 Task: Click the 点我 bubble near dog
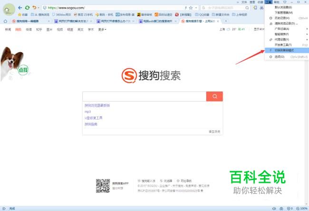(23, 70)
